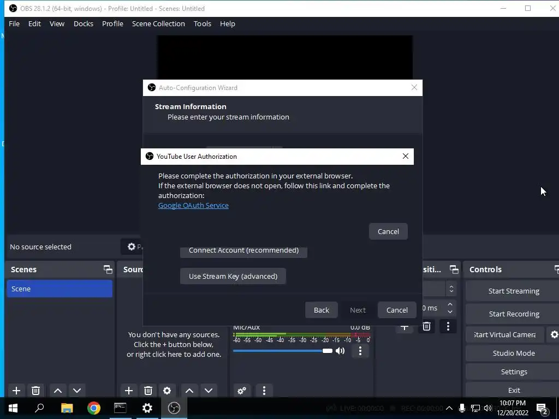The height and width of the screenshot is (419, 559).
Task: Launch Google Chrome from taskbar
Action: tap(94, 408)
